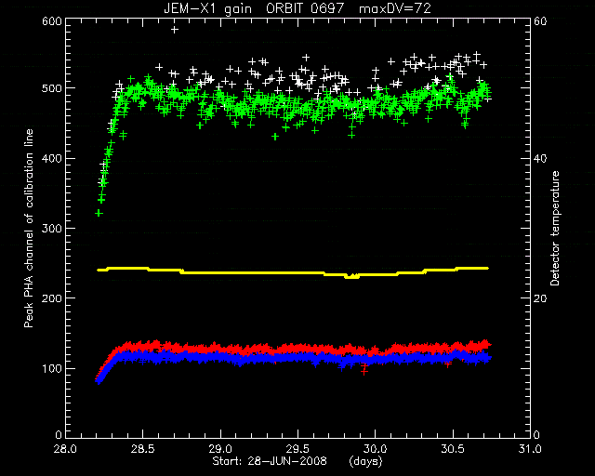This screenshot has height=476, width=595.
Task: Click the 60 tick label on right axis
Action: point(541,20)
